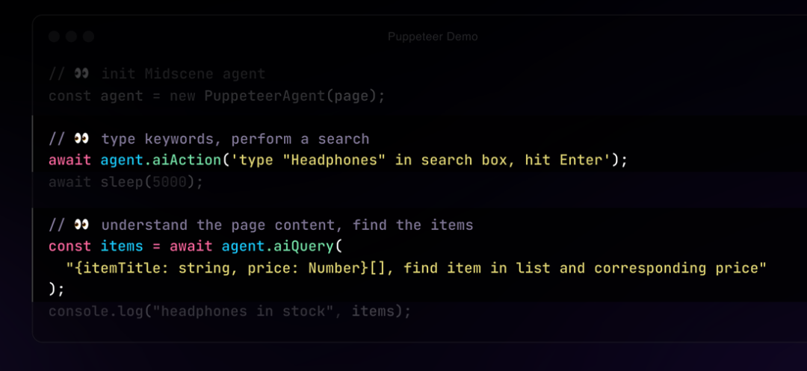Click 'corresponding price' in the query string
807x371 pixels.
(675, 268)
